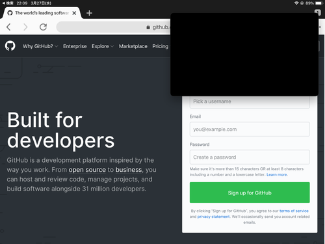Expand the Explore dropdown menu
The image size is (325, 244).
[x=103, y=46]
